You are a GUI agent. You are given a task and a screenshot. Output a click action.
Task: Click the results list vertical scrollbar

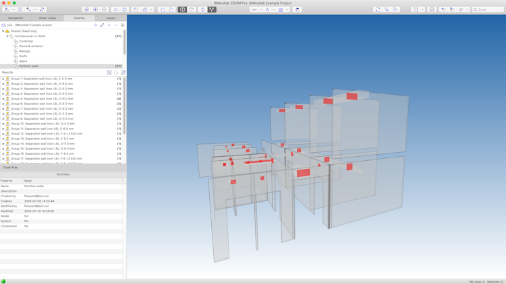(x=125, y=106)
